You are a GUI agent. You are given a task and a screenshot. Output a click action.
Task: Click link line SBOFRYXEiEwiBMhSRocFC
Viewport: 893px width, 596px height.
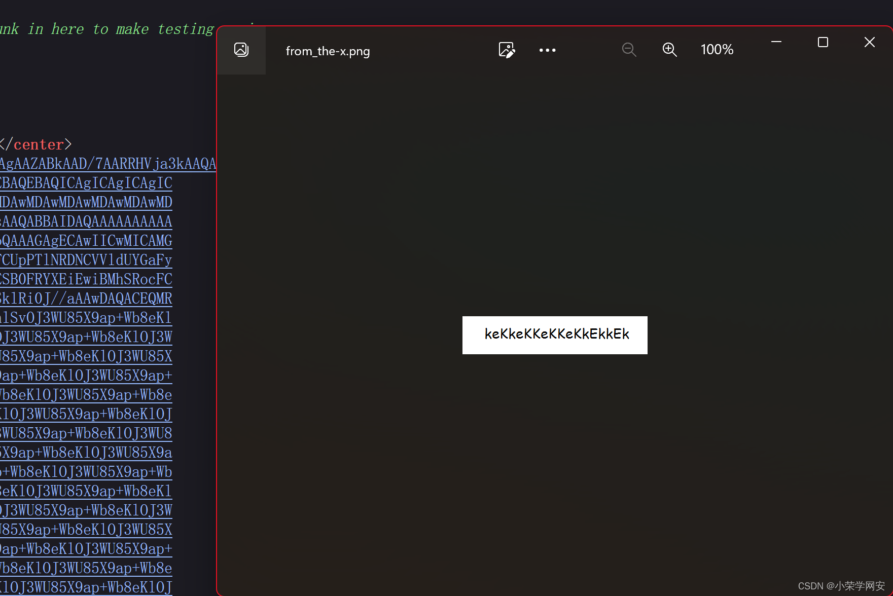(x=86, y=279)
